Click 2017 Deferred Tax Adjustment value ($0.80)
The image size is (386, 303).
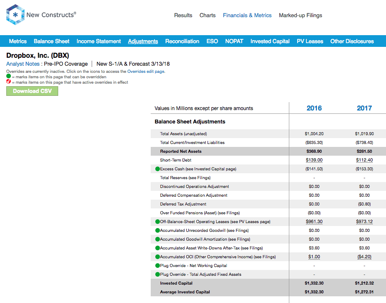point(364,204)
